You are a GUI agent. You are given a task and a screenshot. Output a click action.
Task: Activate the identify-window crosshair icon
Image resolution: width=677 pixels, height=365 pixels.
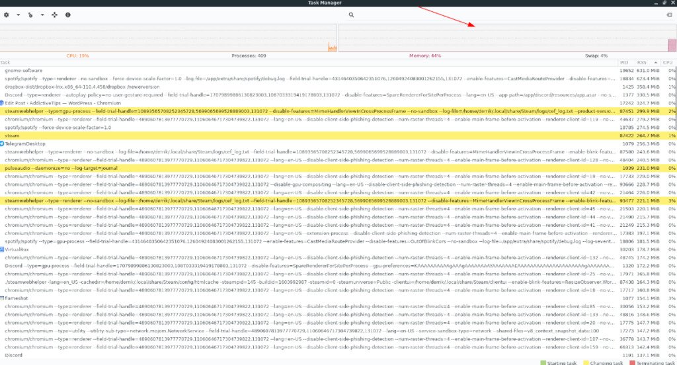pos(54,15)
